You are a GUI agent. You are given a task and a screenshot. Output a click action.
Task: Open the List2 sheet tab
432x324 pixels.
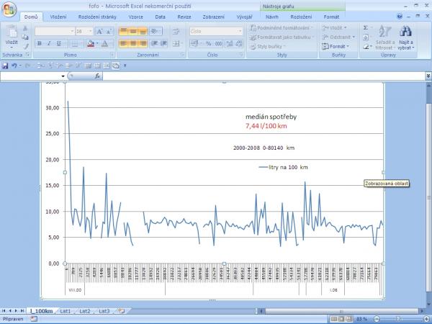[x=84, y=310]
